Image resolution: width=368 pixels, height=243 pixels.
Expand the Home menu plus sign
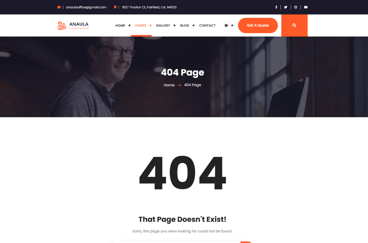130,25
